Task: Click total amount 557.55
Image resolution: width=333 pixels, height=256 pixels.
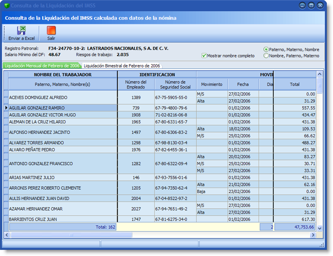Action: (295, 108)
